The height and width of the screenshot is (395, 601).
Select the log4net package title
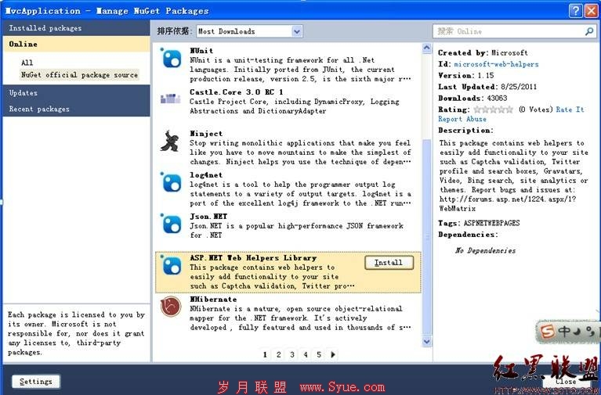coord(206,175)
